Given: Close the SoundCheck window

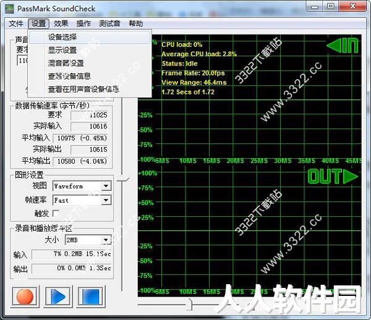Looking at the screenshot, I should tap(353, 6).
